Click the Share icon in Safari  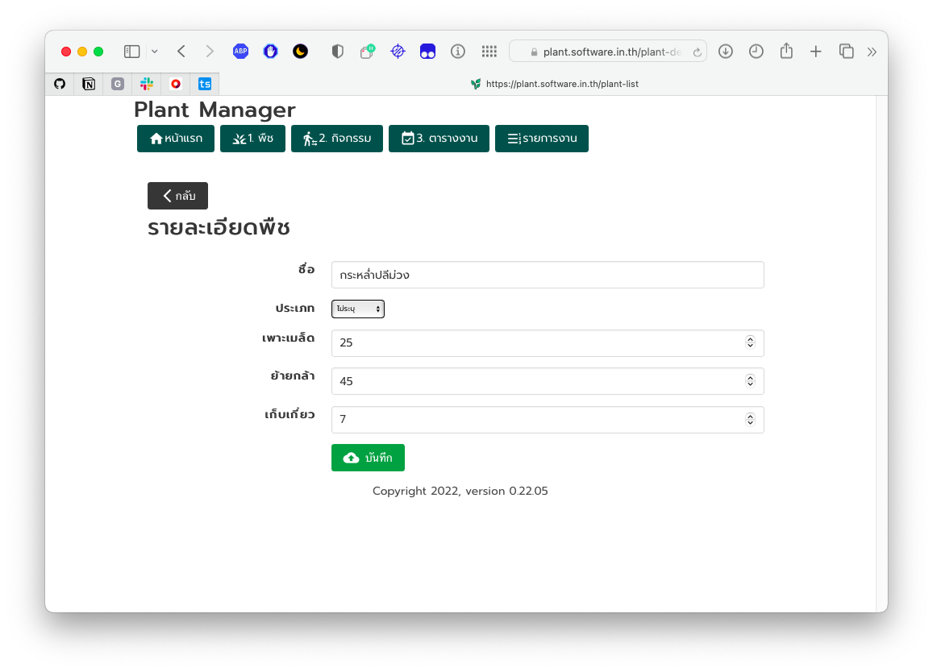(786, 52)
